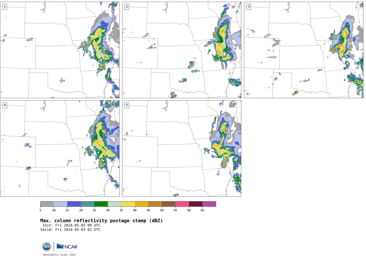Click the tan 45-50 dBZ swatch
This screenshot has width=366, height=258.
pos(155,204)
